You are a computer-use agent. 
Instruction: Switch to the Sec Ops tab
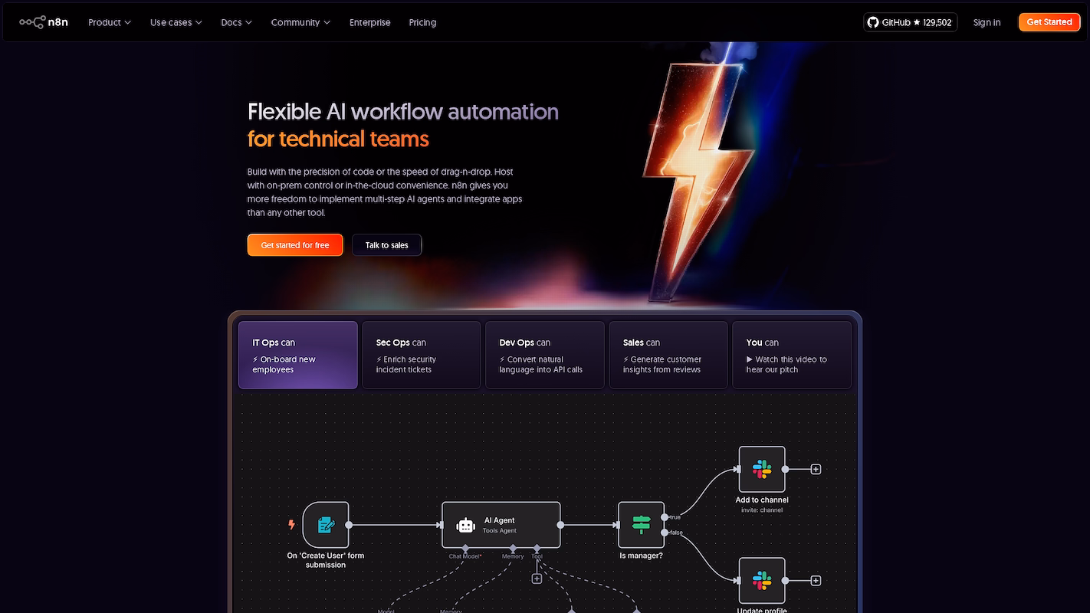422,355
